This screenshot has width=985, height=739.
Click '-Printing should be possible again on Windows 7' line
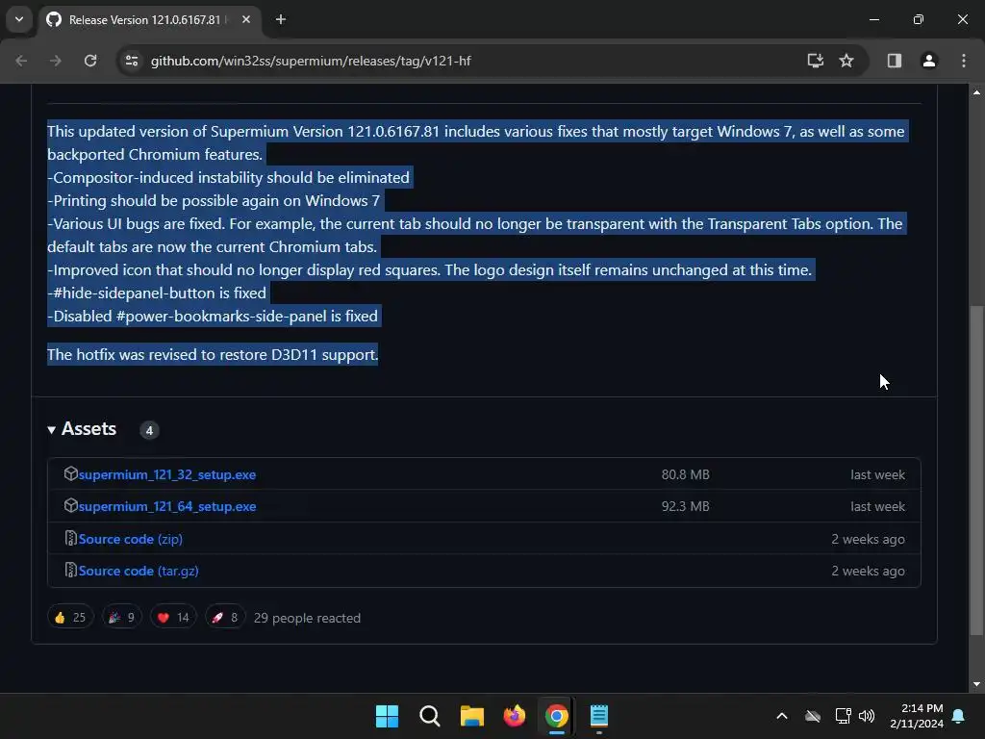(x=214, y=200)
